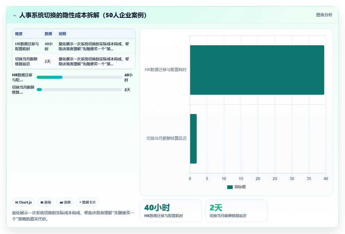Image resolution: width=345 pixels, height=234 pixels.
Task: Select the 数据卡片 tag chip
Action: coord(87,202)
